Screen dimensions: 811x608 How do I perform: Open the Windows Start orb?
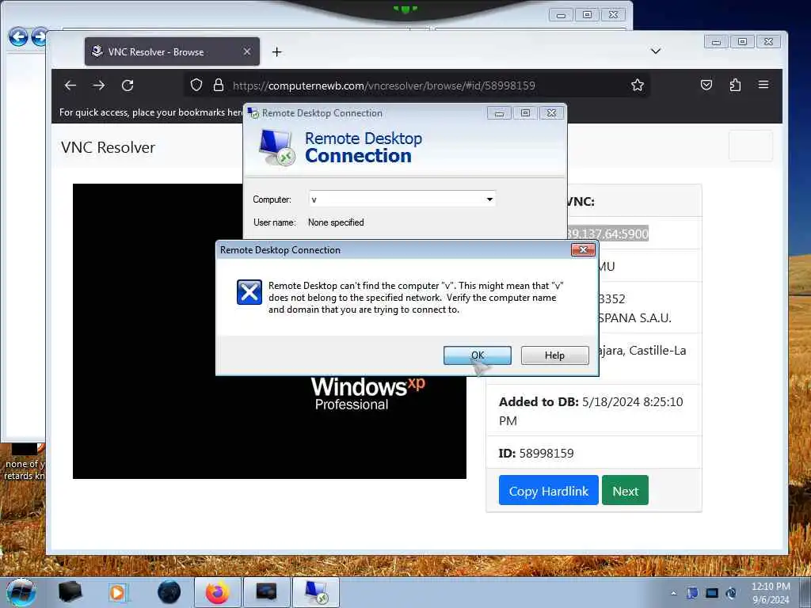point(21,592)
